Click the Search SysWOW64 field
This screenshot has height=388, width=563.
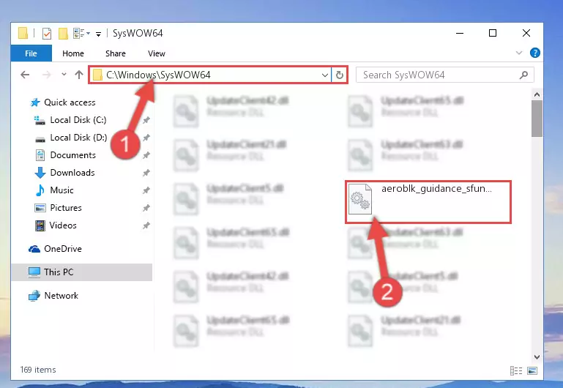point(444,75)
